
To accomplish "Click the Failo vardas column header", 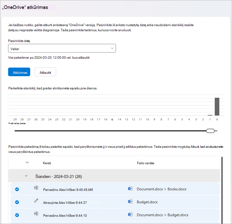I will click(146, 163).
